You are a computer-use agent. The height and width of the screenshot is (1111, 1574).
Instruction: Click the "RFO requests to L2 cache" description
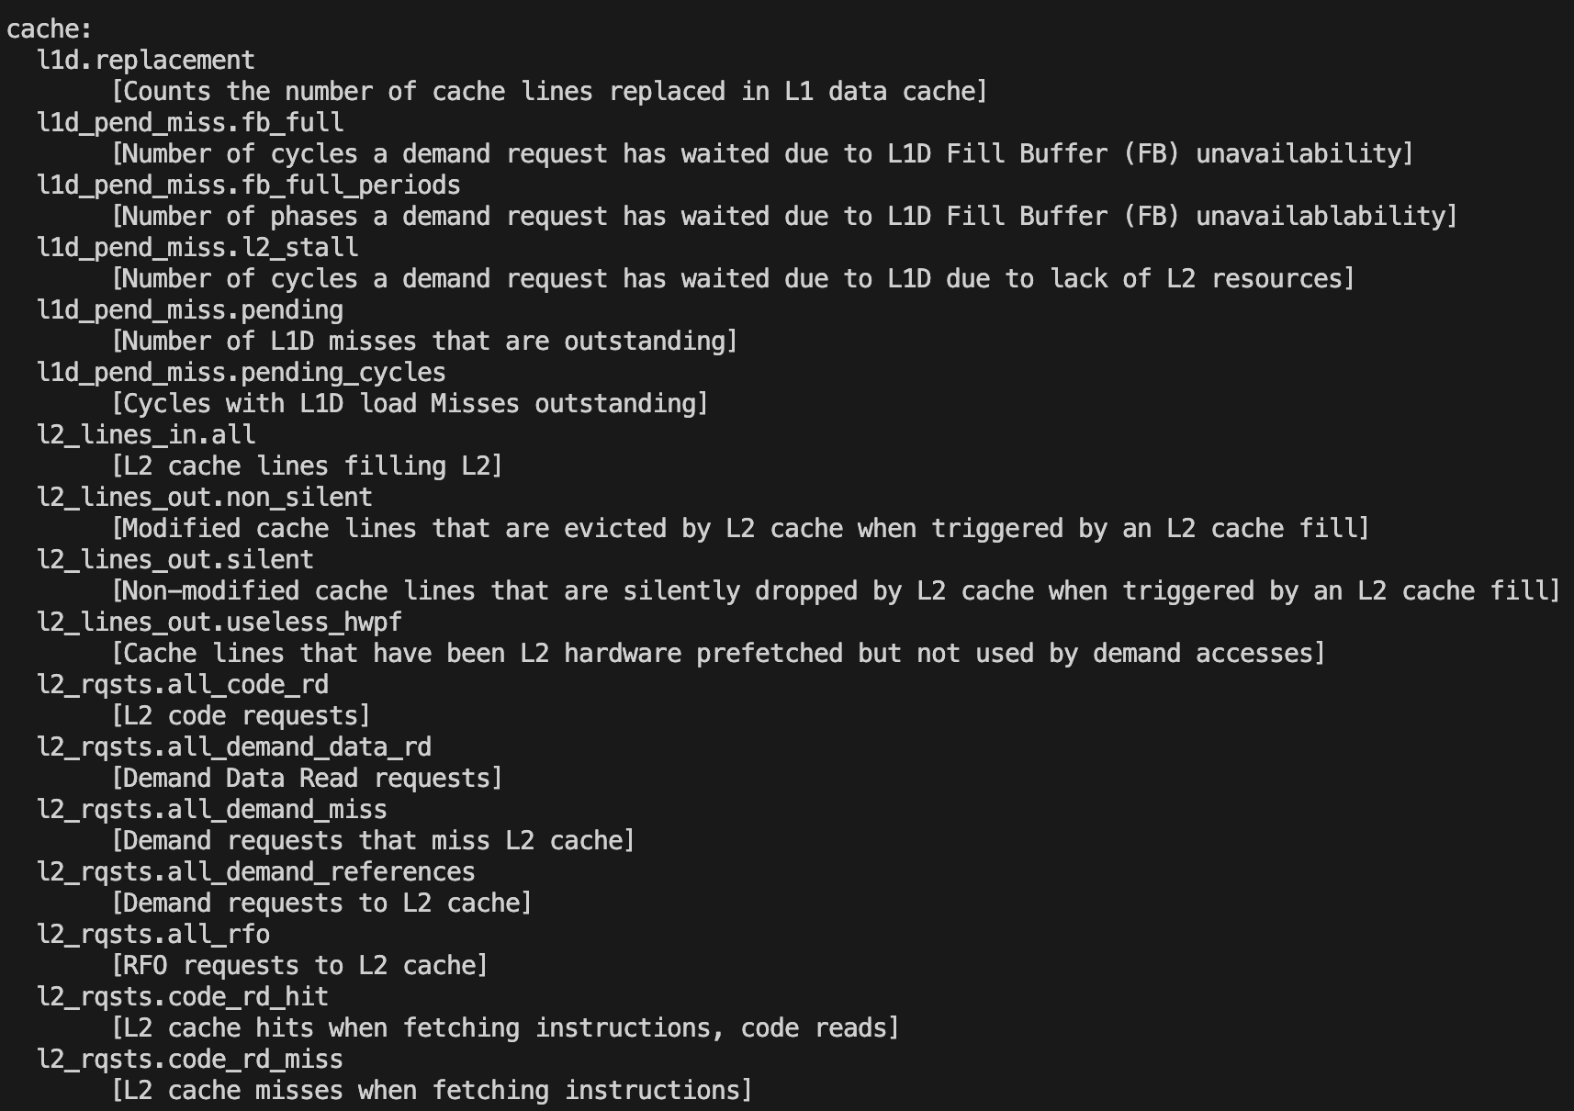click(x=299, y=965)
